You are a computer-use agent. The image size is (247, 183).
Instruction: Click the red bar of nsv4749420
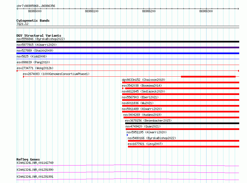pos(182,129)
